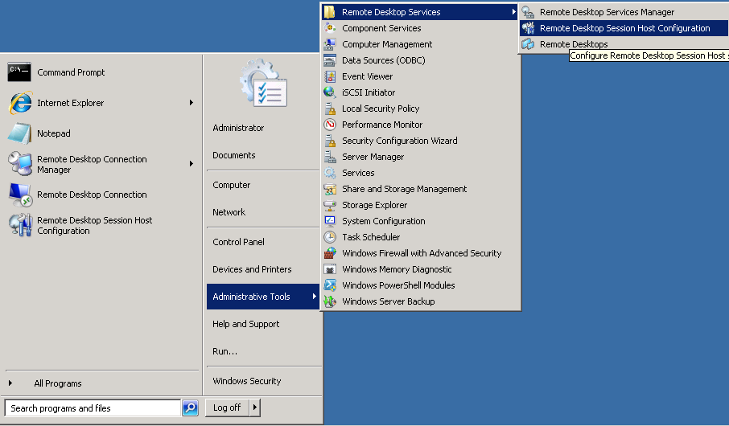729x426 pixels.
Task: Click the Internet Explorer icon
Action: click(x=20, y=103)
